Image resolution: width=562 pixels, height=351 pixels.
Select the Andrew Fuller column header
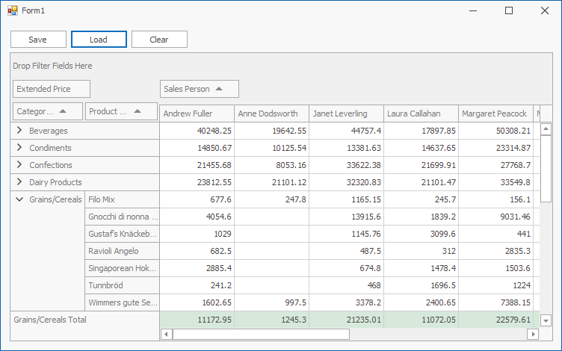pyautogui.click(x=197, y=114)
